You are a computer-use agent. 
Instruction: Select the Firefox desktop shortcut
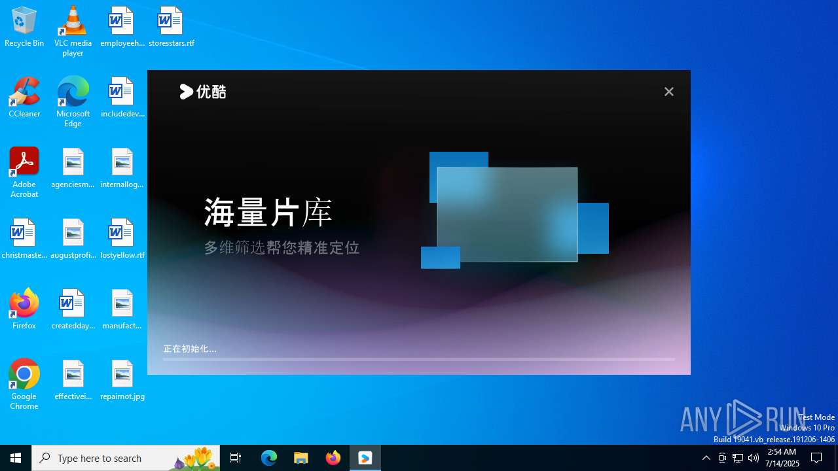tap(24, 309)
